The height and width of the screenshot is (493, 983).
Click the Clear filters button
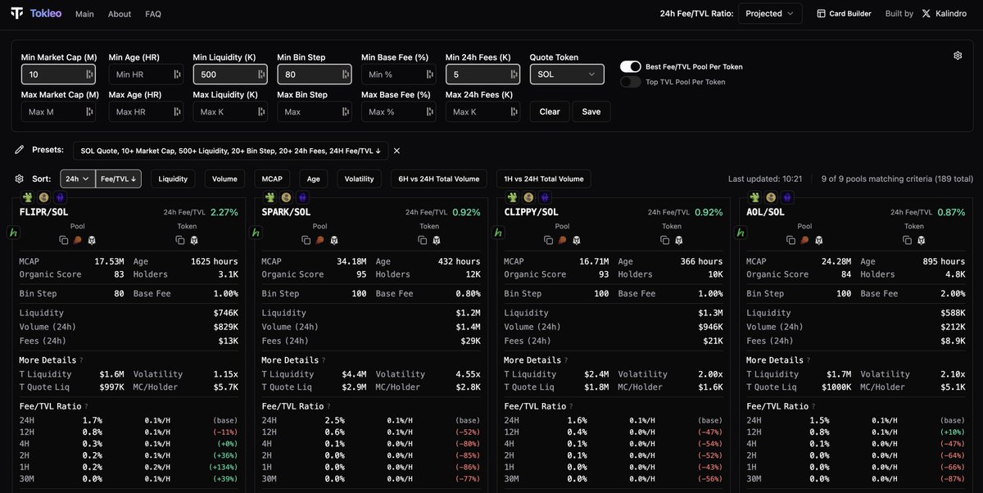[x=550, y=111]
